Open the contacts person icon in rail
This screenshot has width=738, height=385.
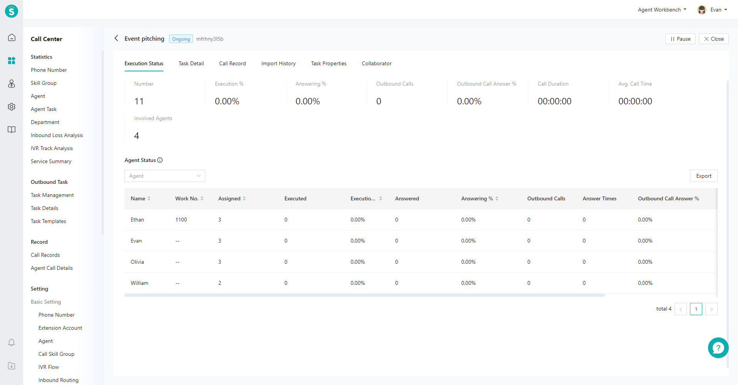12,84
